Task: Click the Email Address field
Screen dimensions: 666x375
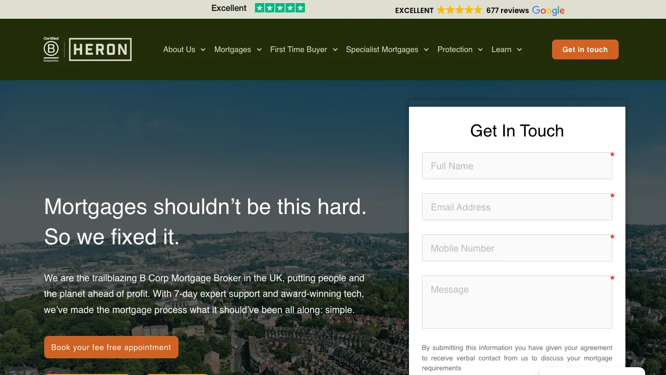Action: tap(517, 206)
